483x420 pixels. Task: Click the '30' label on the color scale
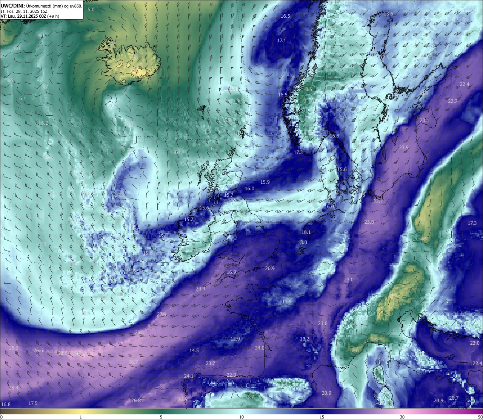click(402, 417)
